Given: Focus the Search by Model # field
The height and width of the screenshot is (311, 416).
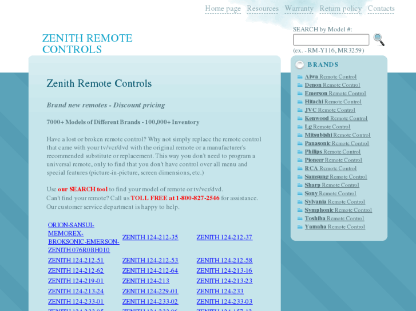Looking at the screenshot, I should [331, 40].
